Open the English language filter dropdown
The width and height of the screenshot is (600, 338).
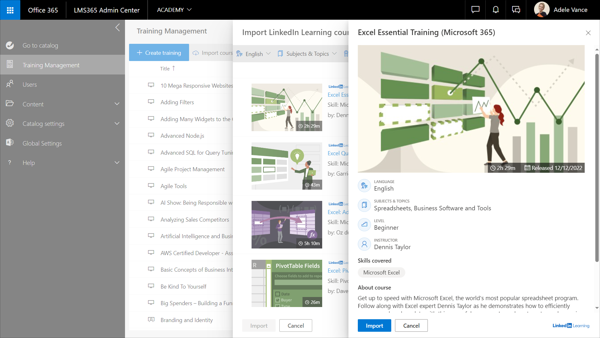tap(253, 54)
